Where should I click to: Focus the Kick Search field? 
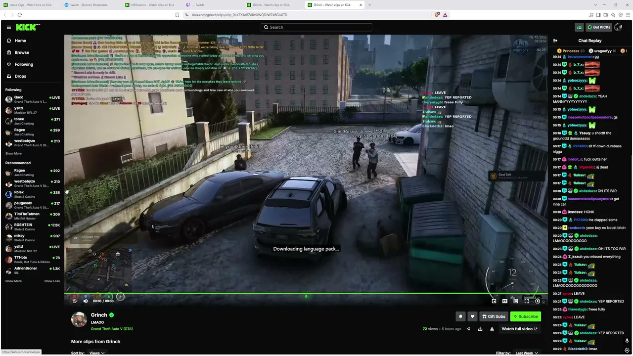(316, 27)
